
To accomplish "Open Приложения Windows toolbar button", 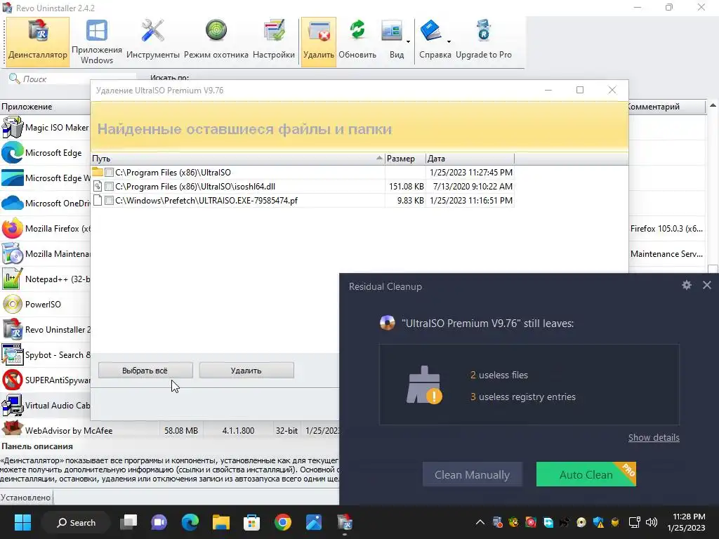I will pyautogui.click(x=97, y=41).
